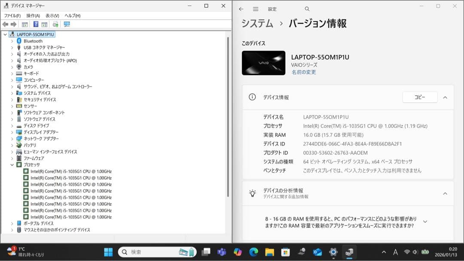Open Microsoft Edge from the taskbar
Viewport: 464px width, 261px height.
[x=253, y=252]
